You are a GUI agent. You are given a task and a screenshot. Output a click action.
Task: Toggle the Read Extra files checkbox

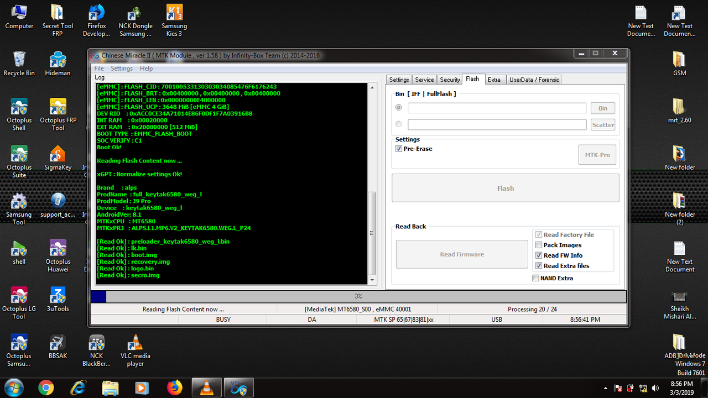pos(539,266)
